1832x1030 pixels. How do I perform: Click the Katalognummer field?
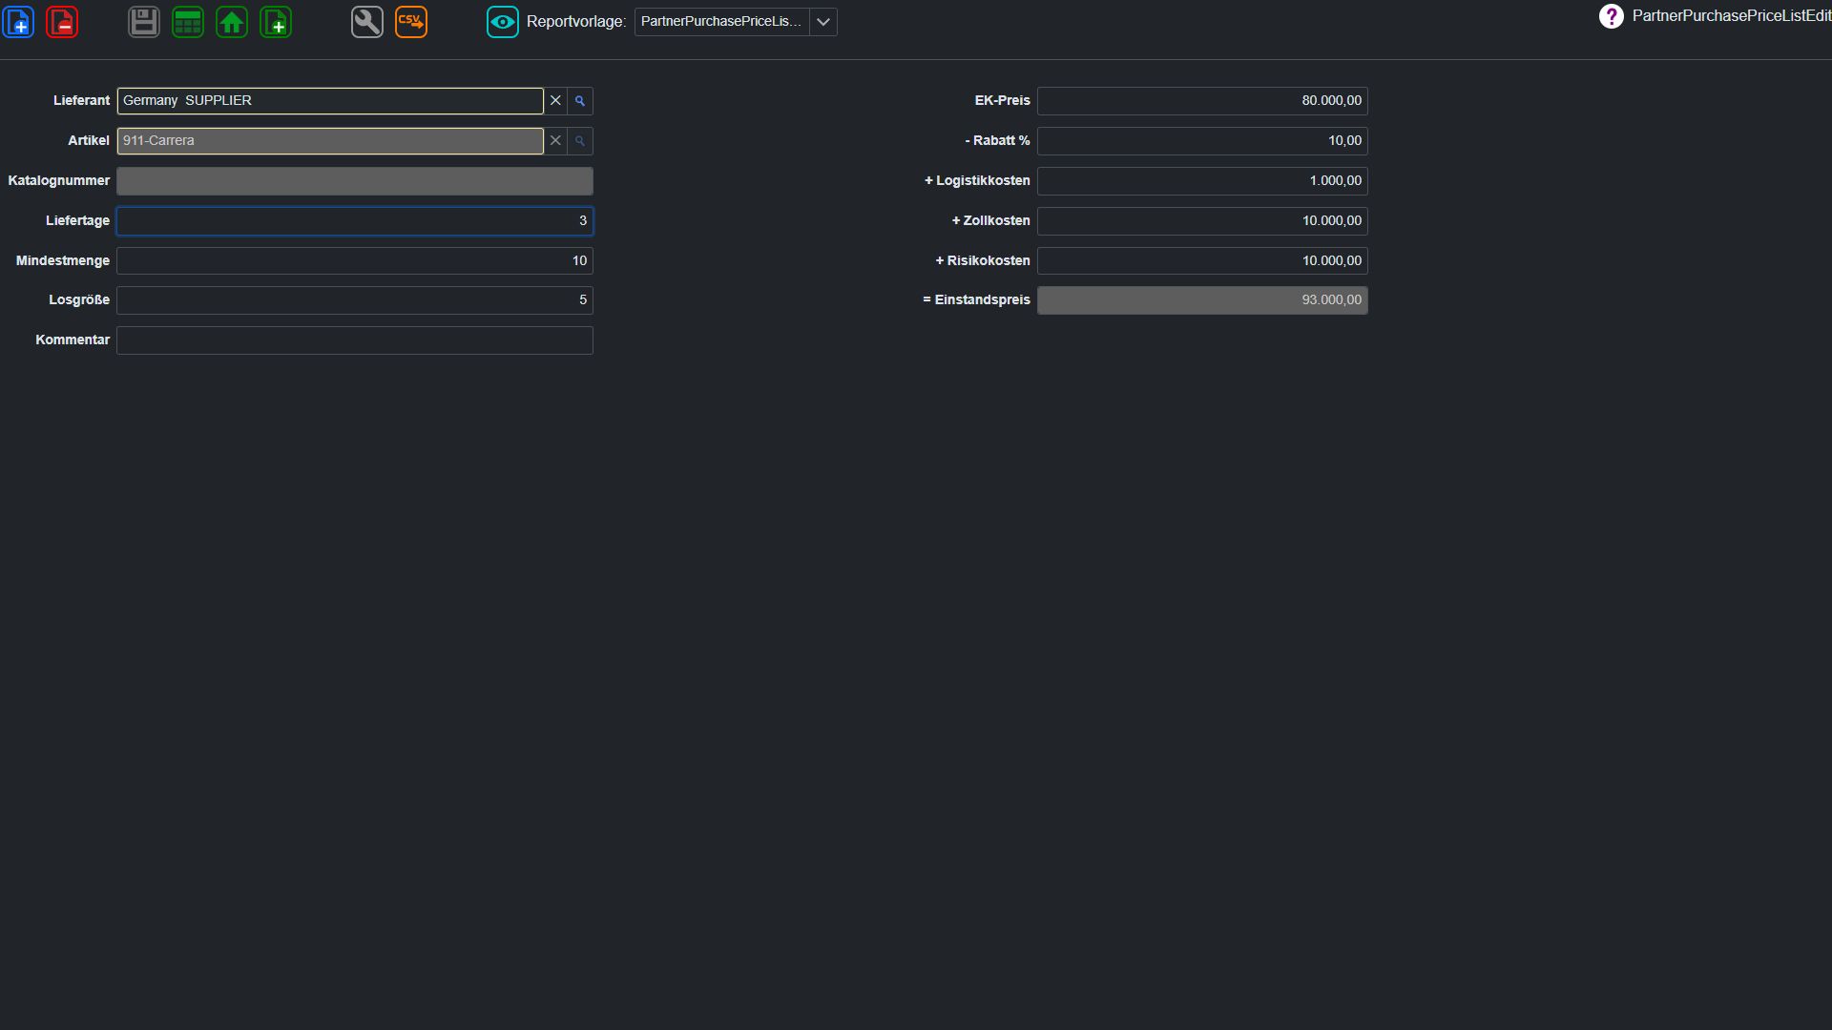(355, 181)
